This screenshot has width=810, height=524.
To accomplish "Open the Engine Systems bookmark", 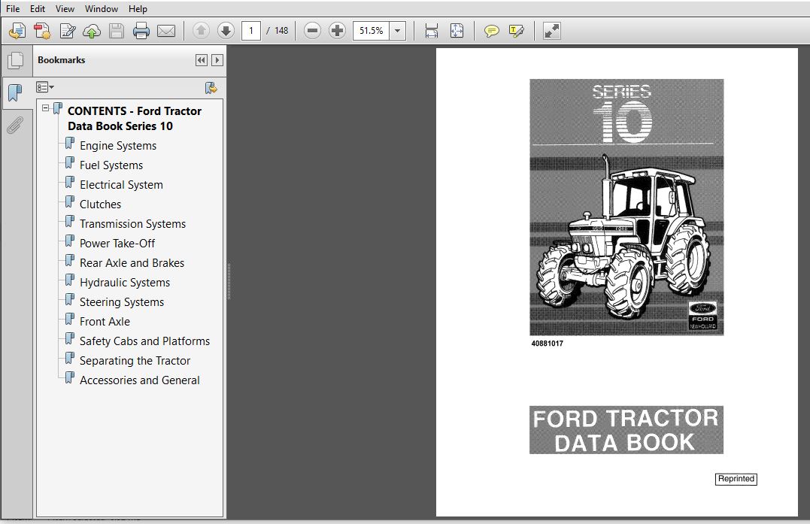I will [118, 146].
